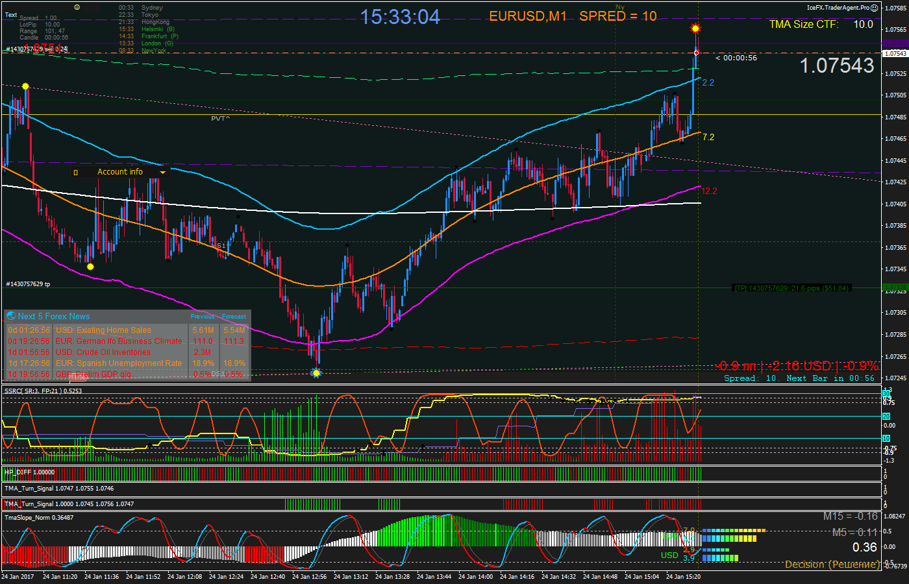Select EUR: German Ifo Business Climate row

tap(127, 341)
